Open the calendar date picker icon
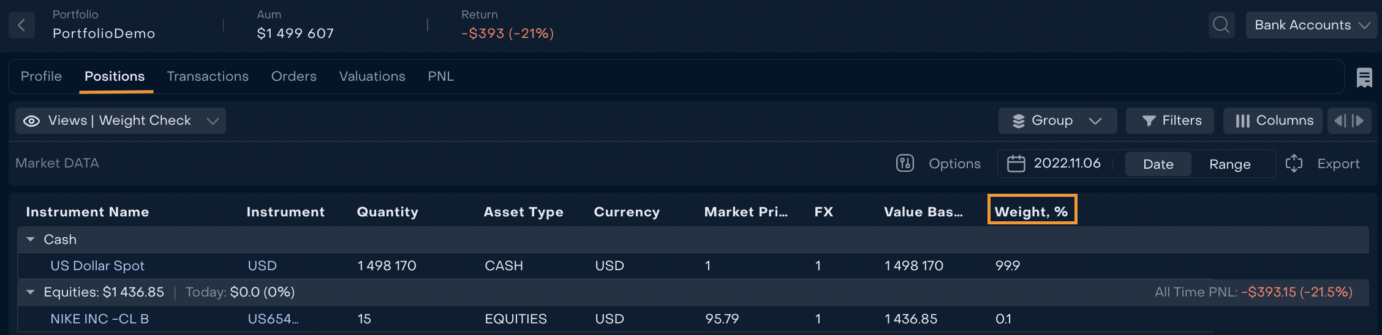The height and width of the screenshot is (335, 1382). tap(1016, 164)
